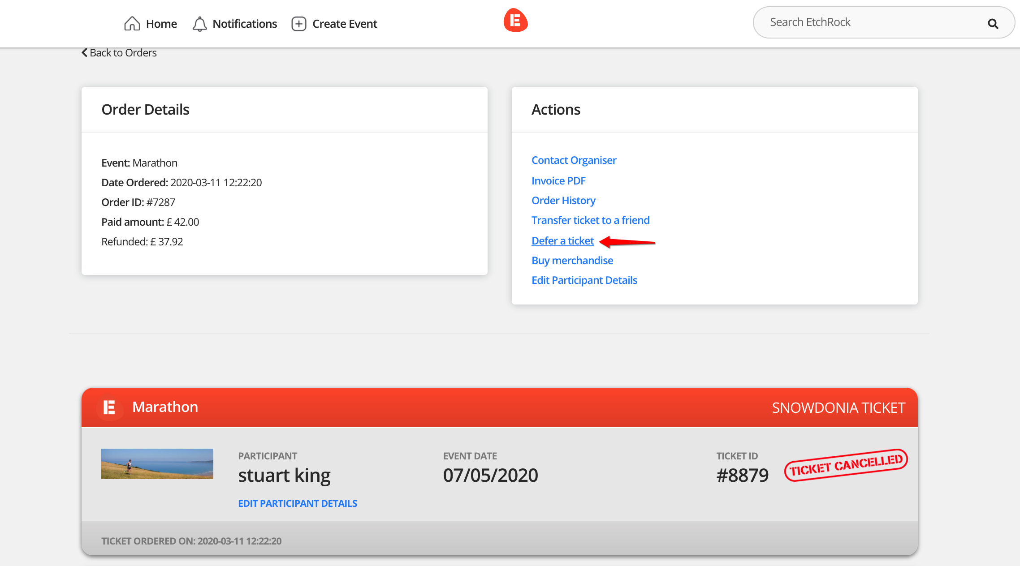The width and height of the screenshot is (1020, 566).
Task: View the Order History link
Action: 563,201
